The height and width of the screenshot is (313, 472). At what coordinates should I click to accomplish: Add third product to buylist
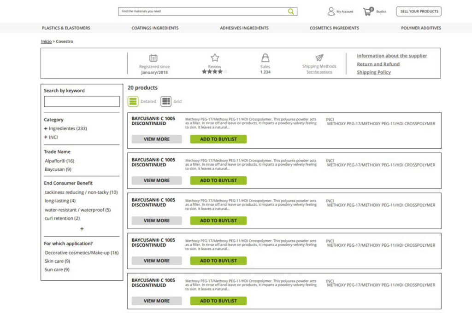[218, 220]
